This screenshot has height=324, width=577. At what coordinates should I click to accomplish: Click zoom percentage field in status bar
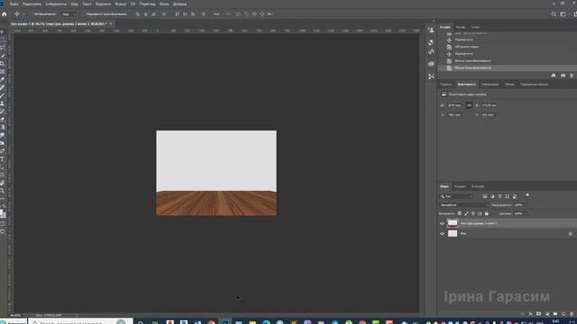point(15,315)
